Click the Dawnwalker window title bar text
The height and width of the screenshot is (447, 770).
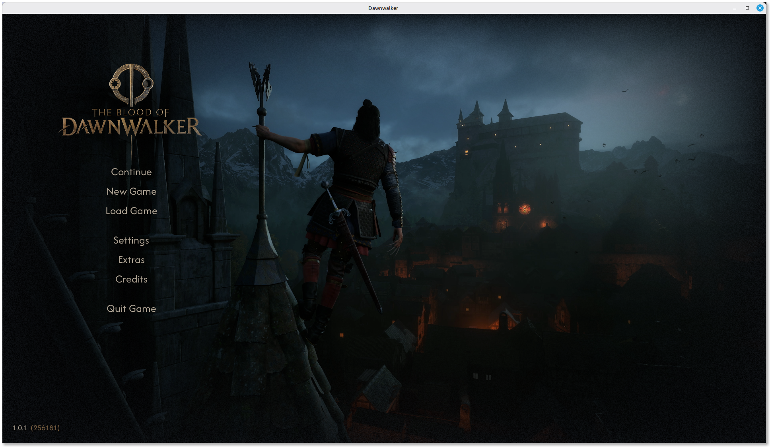[383, 8]
